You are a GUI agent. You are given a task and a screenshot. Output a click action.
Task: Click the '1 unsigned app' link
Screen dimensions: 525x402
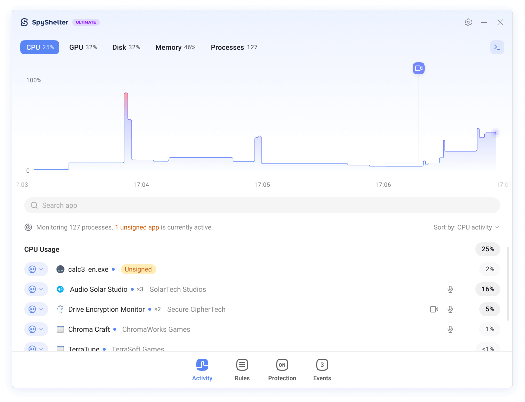point(137,227)
